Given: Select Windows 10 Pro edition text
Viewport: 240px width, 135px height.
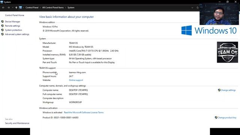Looking at the screenshot, I should click(x=50, y=27).
